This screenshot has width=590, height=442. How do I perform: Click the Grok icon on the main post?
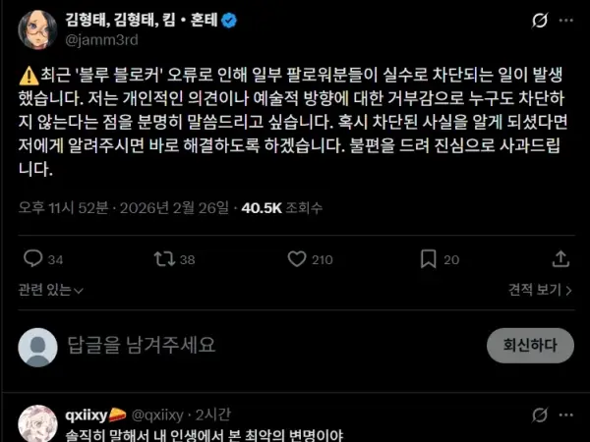pos(540,21)
